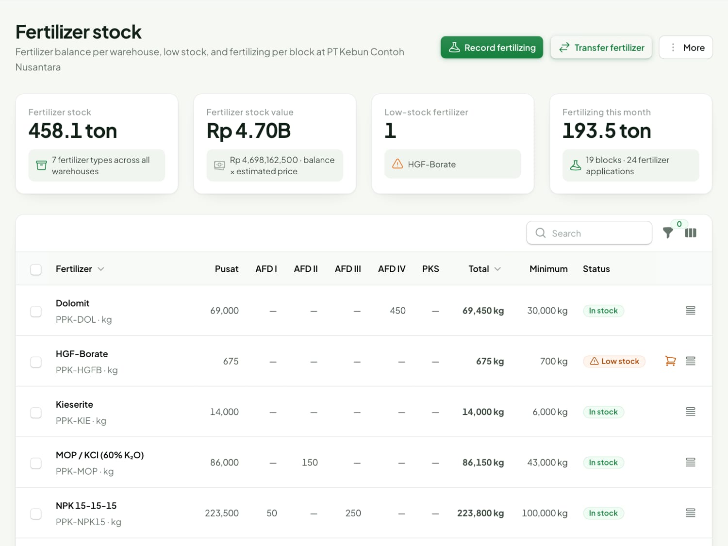Click the 50 value in AFD I column
This screenshot has width=728, height=546.
(x=272, y=513)
